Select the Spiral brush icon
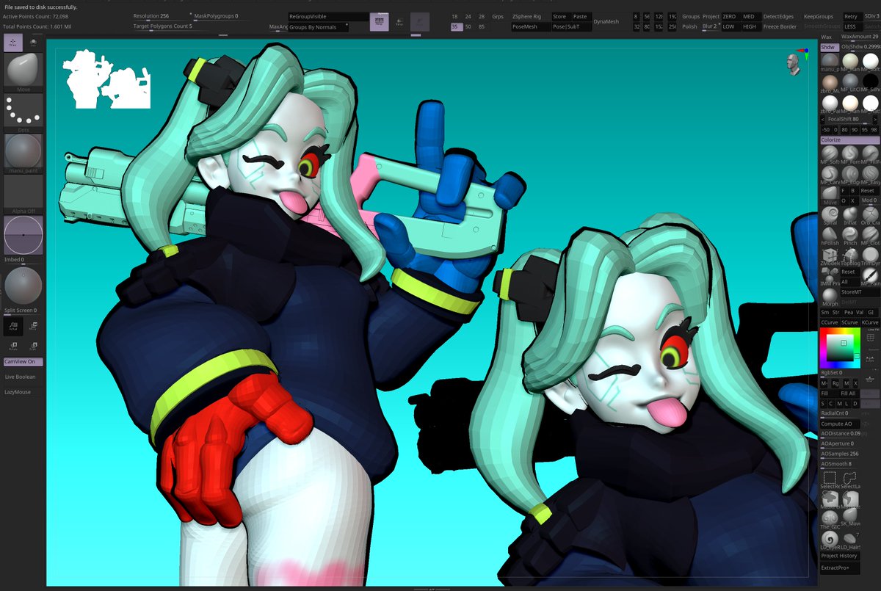Screen dimensions: 881x591 pyautogui.click(x=830, y=215)
